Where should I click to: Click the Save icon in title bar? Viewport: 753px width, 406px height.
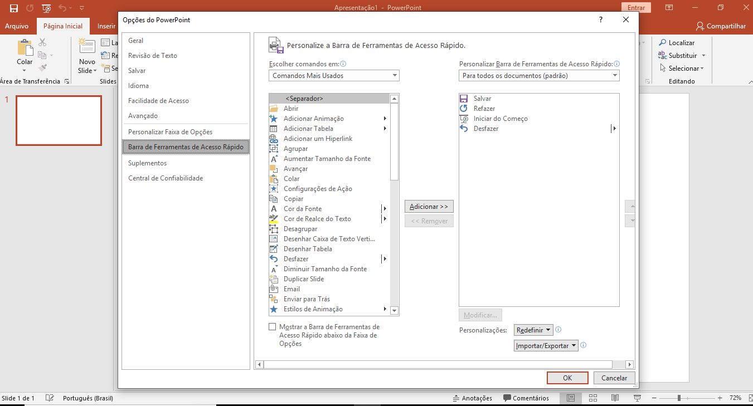(x=14, y=8)
